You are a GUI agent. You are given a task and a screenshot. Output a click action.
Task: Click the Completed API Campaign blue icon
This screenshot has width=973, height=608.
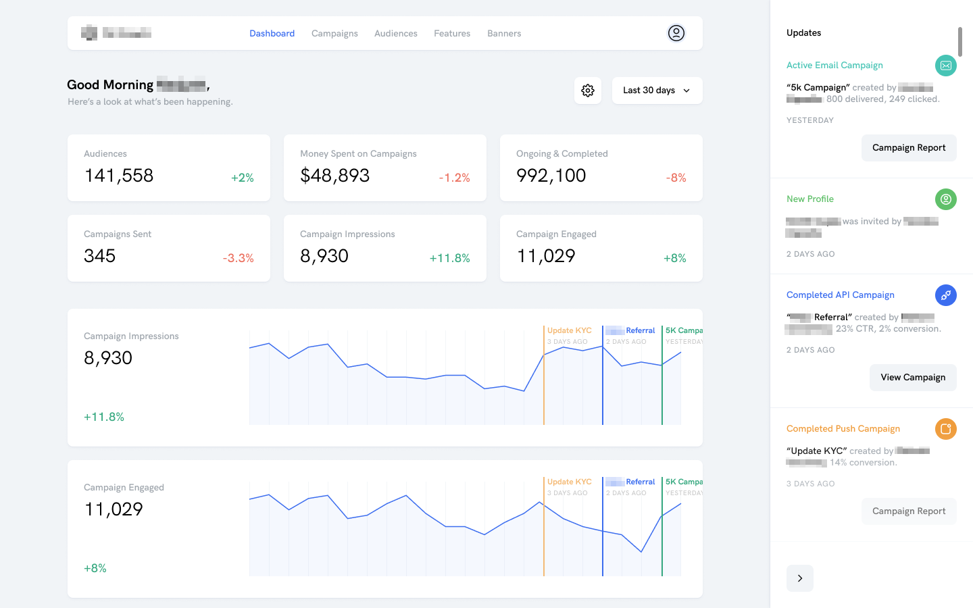(945, 295)
